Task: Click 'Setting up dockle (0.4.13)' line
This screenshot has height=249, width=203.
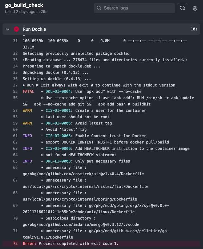Action: click(x=57, y=79)
